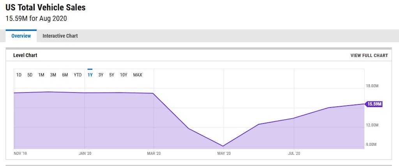Select the 5Y time range
This screenshot has height=166, width=399.
click(x=112, y=75)
